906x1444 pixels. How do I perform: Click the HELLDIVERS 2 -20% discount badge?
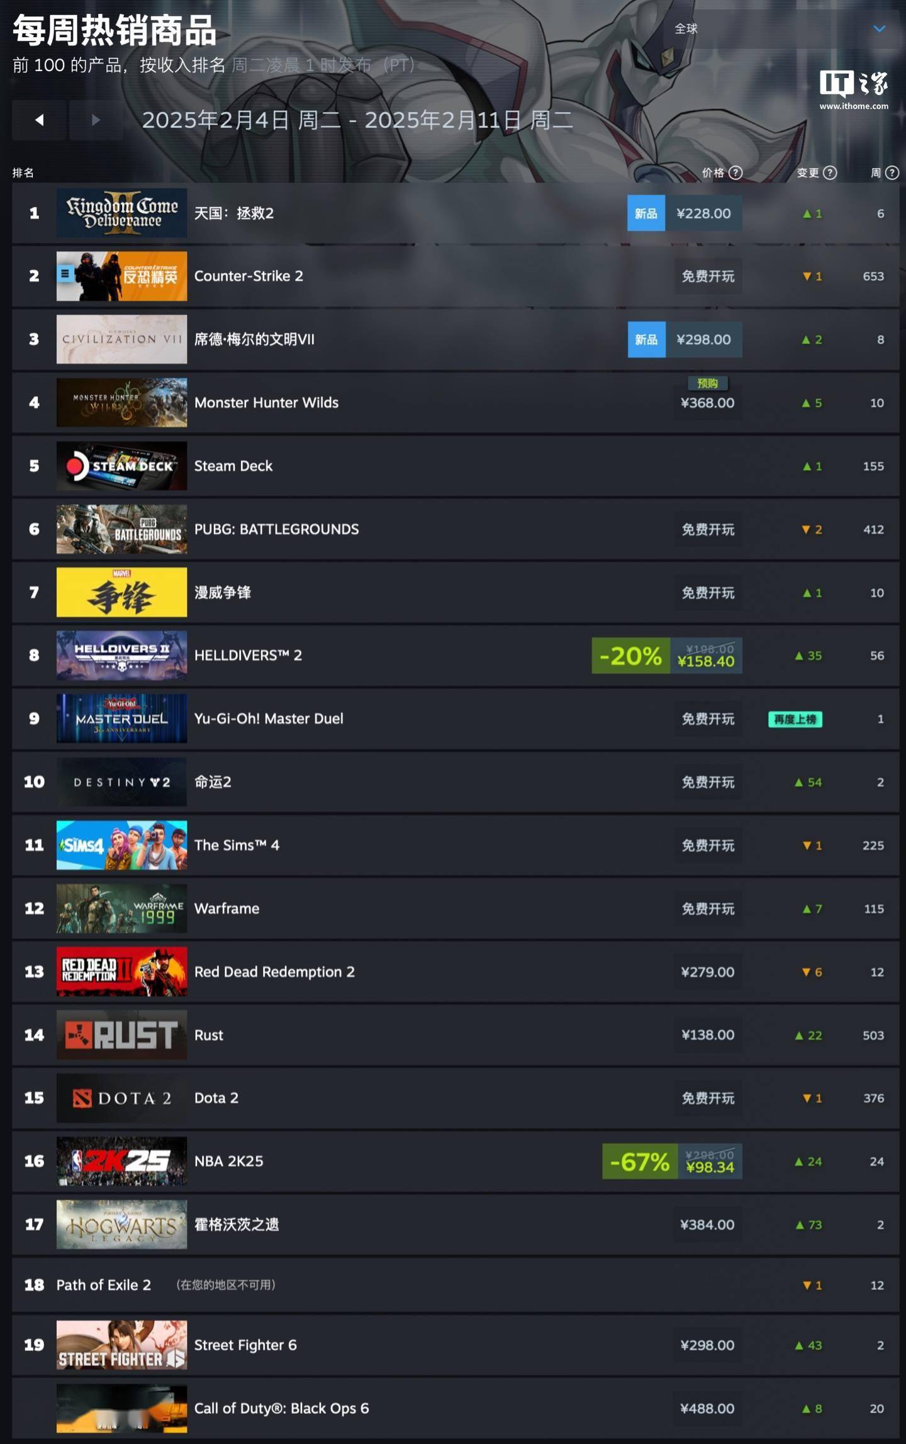coord(630,656)
